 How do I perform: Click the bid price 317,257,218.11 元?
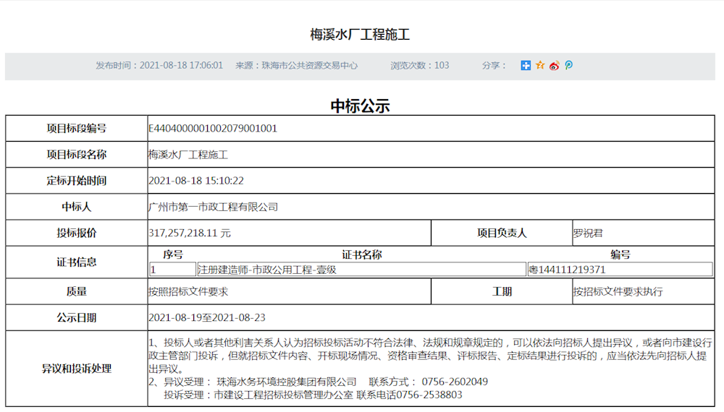(190, 233)
